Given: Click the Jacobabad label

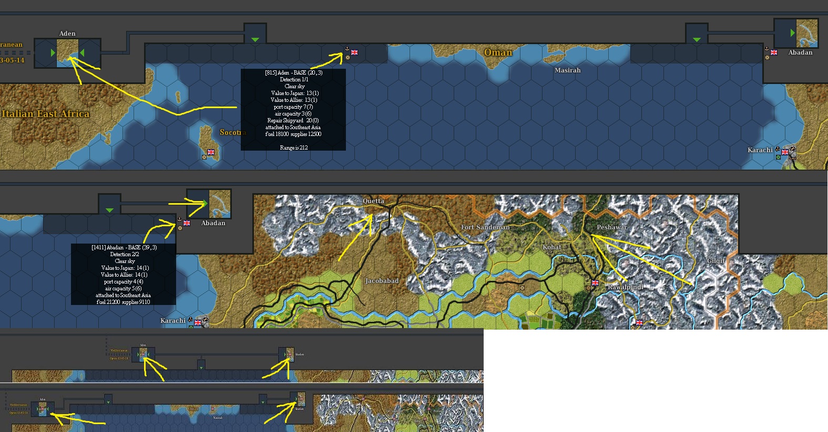Looking at the screenshot, I should pos(382,281).
